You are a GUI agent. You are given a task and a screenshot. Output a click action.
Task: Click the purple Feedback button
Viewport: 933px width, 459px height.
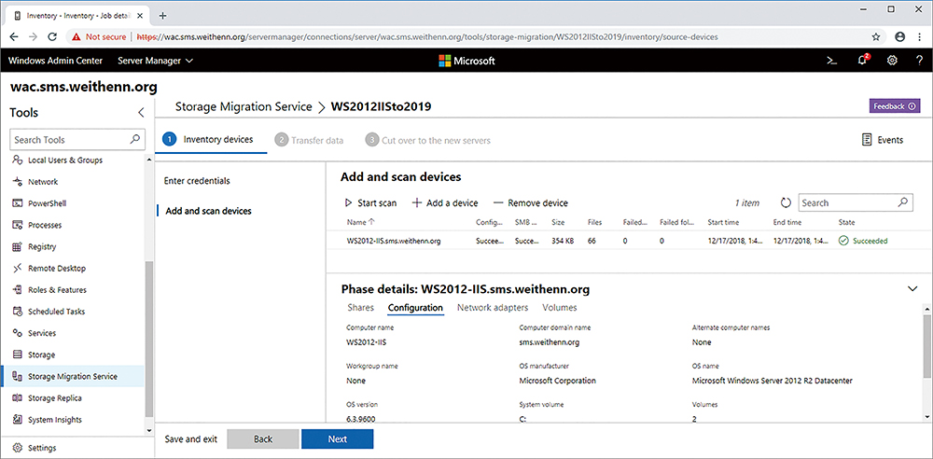pos(895,106)
